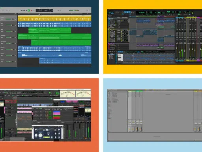Select the purple audio clip in yellow-panel DAW
202x152 pixels.
147,46
